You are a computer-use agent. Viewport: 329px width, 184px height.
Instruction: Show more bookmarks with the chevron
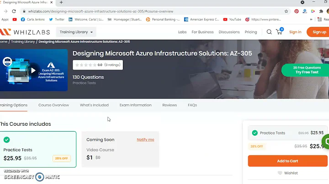pos(311,20)
